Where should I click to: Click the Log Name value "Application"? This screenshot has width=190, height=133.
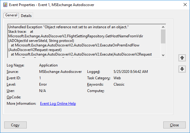coord(48,65)
